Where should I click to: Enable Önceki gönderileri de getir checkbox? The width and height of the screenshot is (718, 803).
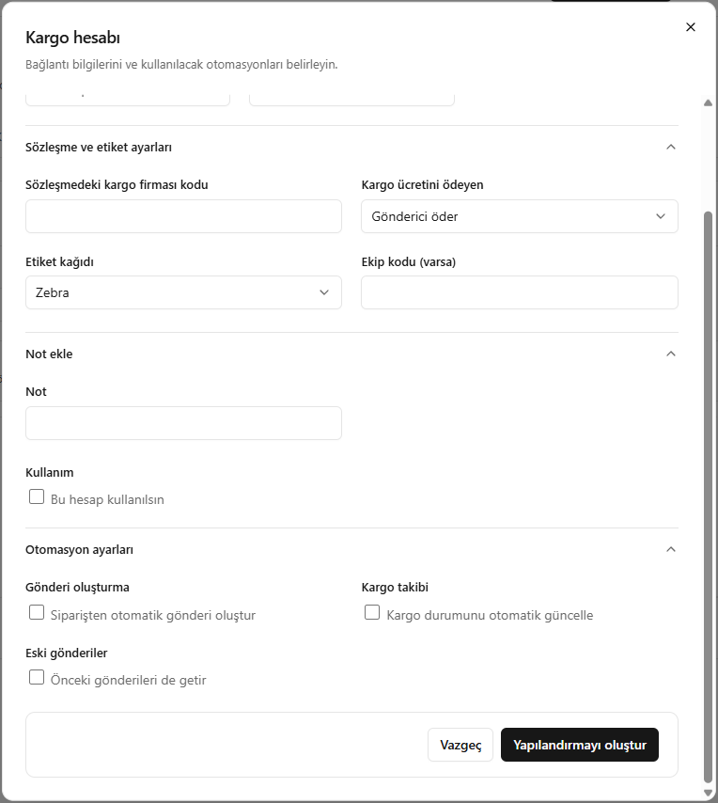(37, 677)
